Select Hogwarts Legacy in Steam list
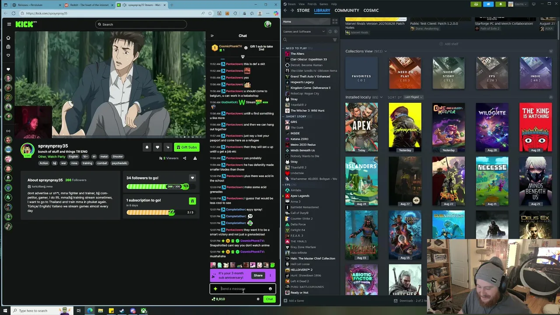Screen dimensions: 560x315 coord(302,82)
